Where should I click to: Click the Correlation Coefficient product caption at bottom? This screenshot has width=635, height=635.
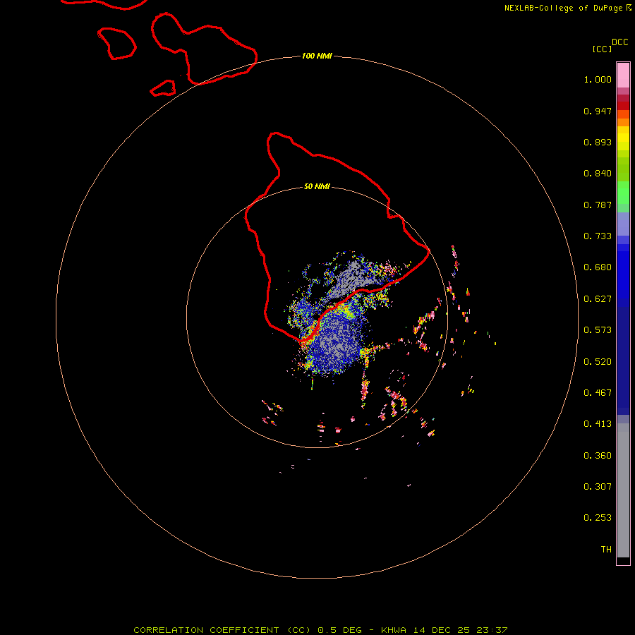click(320, 630)
